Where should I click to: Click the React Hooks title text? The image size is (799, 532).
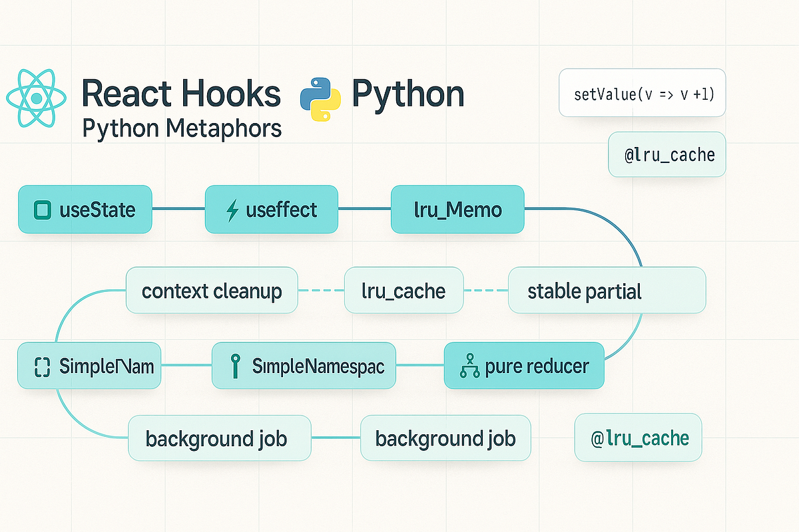click(x=181, y=93)
